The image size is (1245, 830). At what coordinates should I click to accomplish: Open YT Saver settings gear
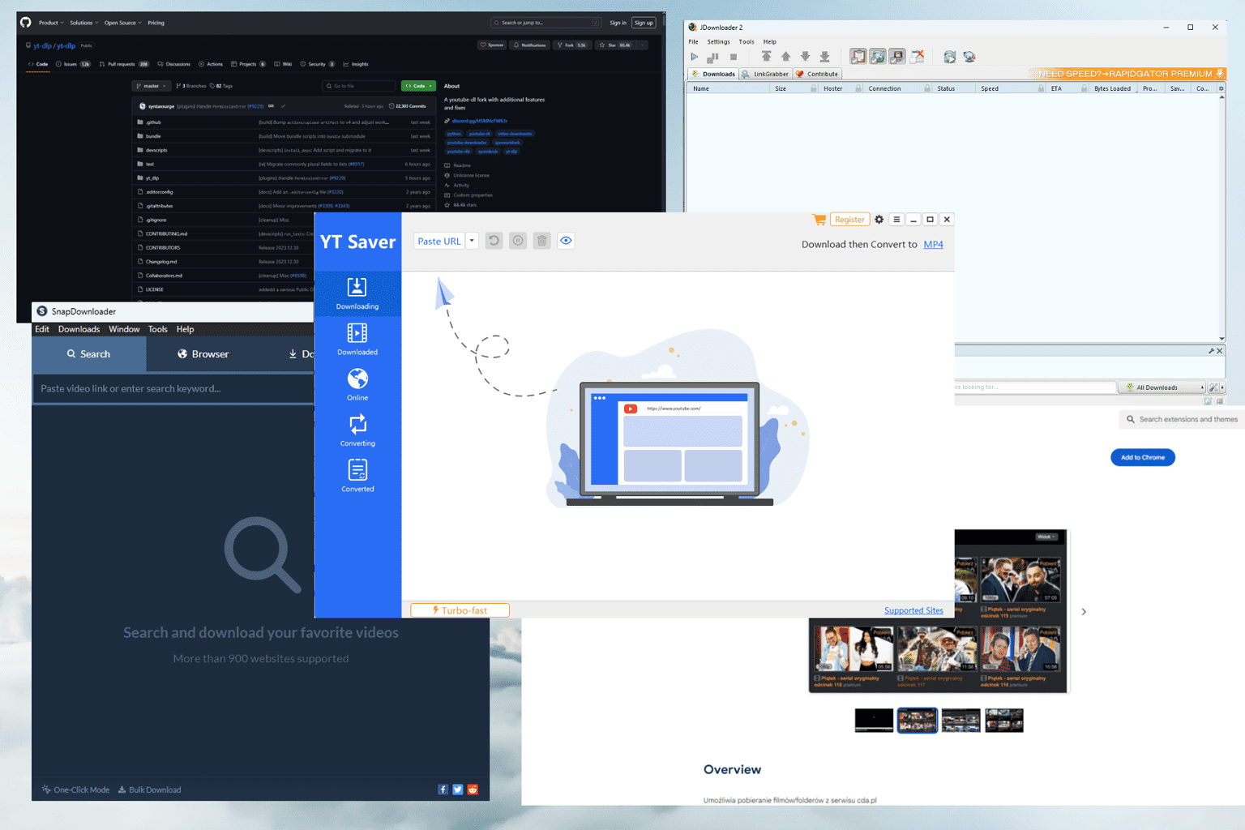coord(879,220)
